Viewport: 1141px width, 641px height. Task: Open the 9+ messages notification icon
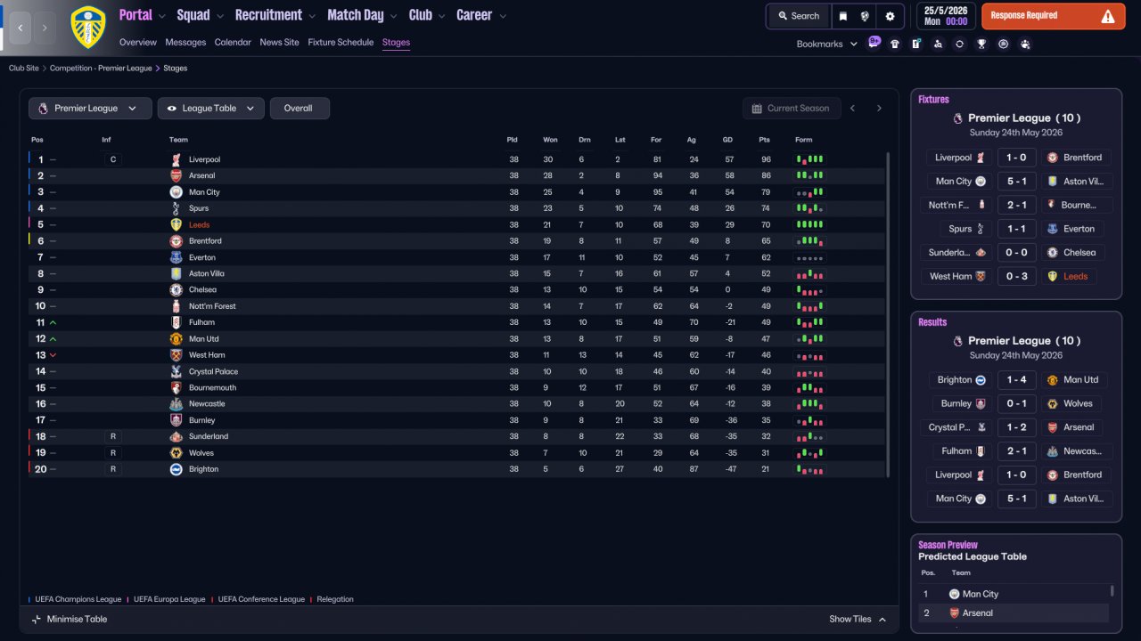point(874,43)
